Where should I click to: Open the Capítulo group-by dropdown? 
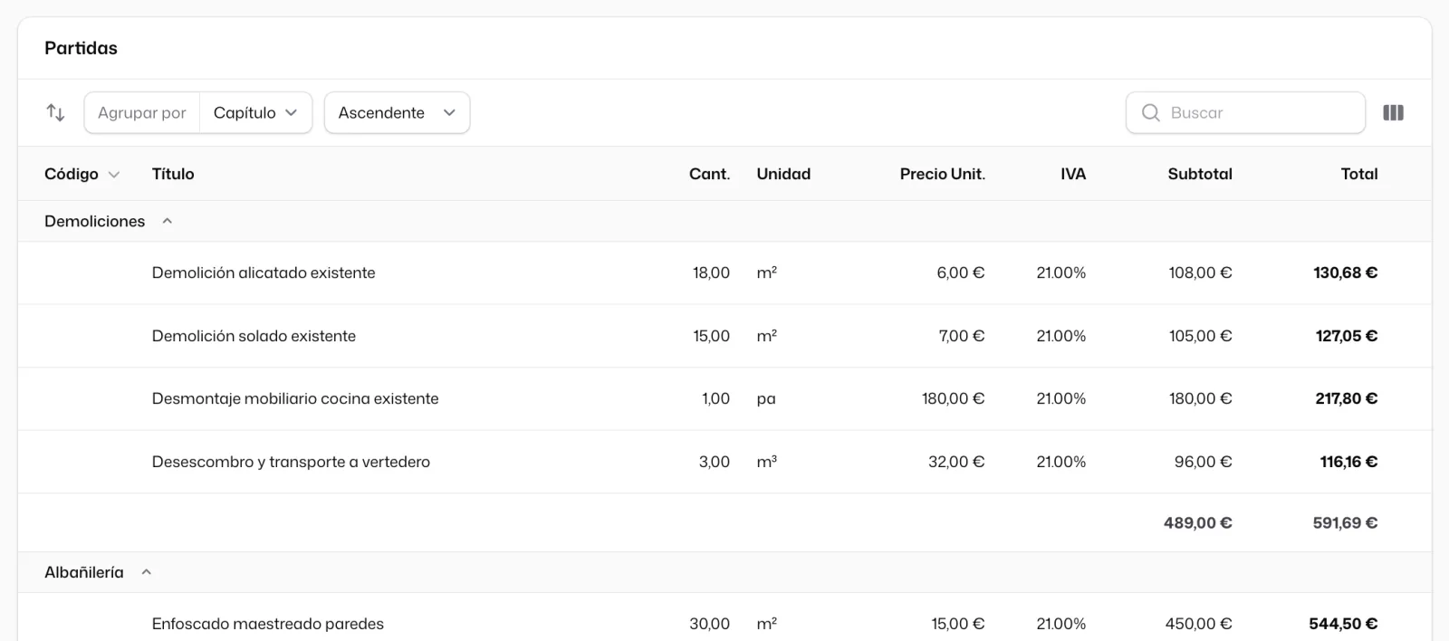click(255, 113)
